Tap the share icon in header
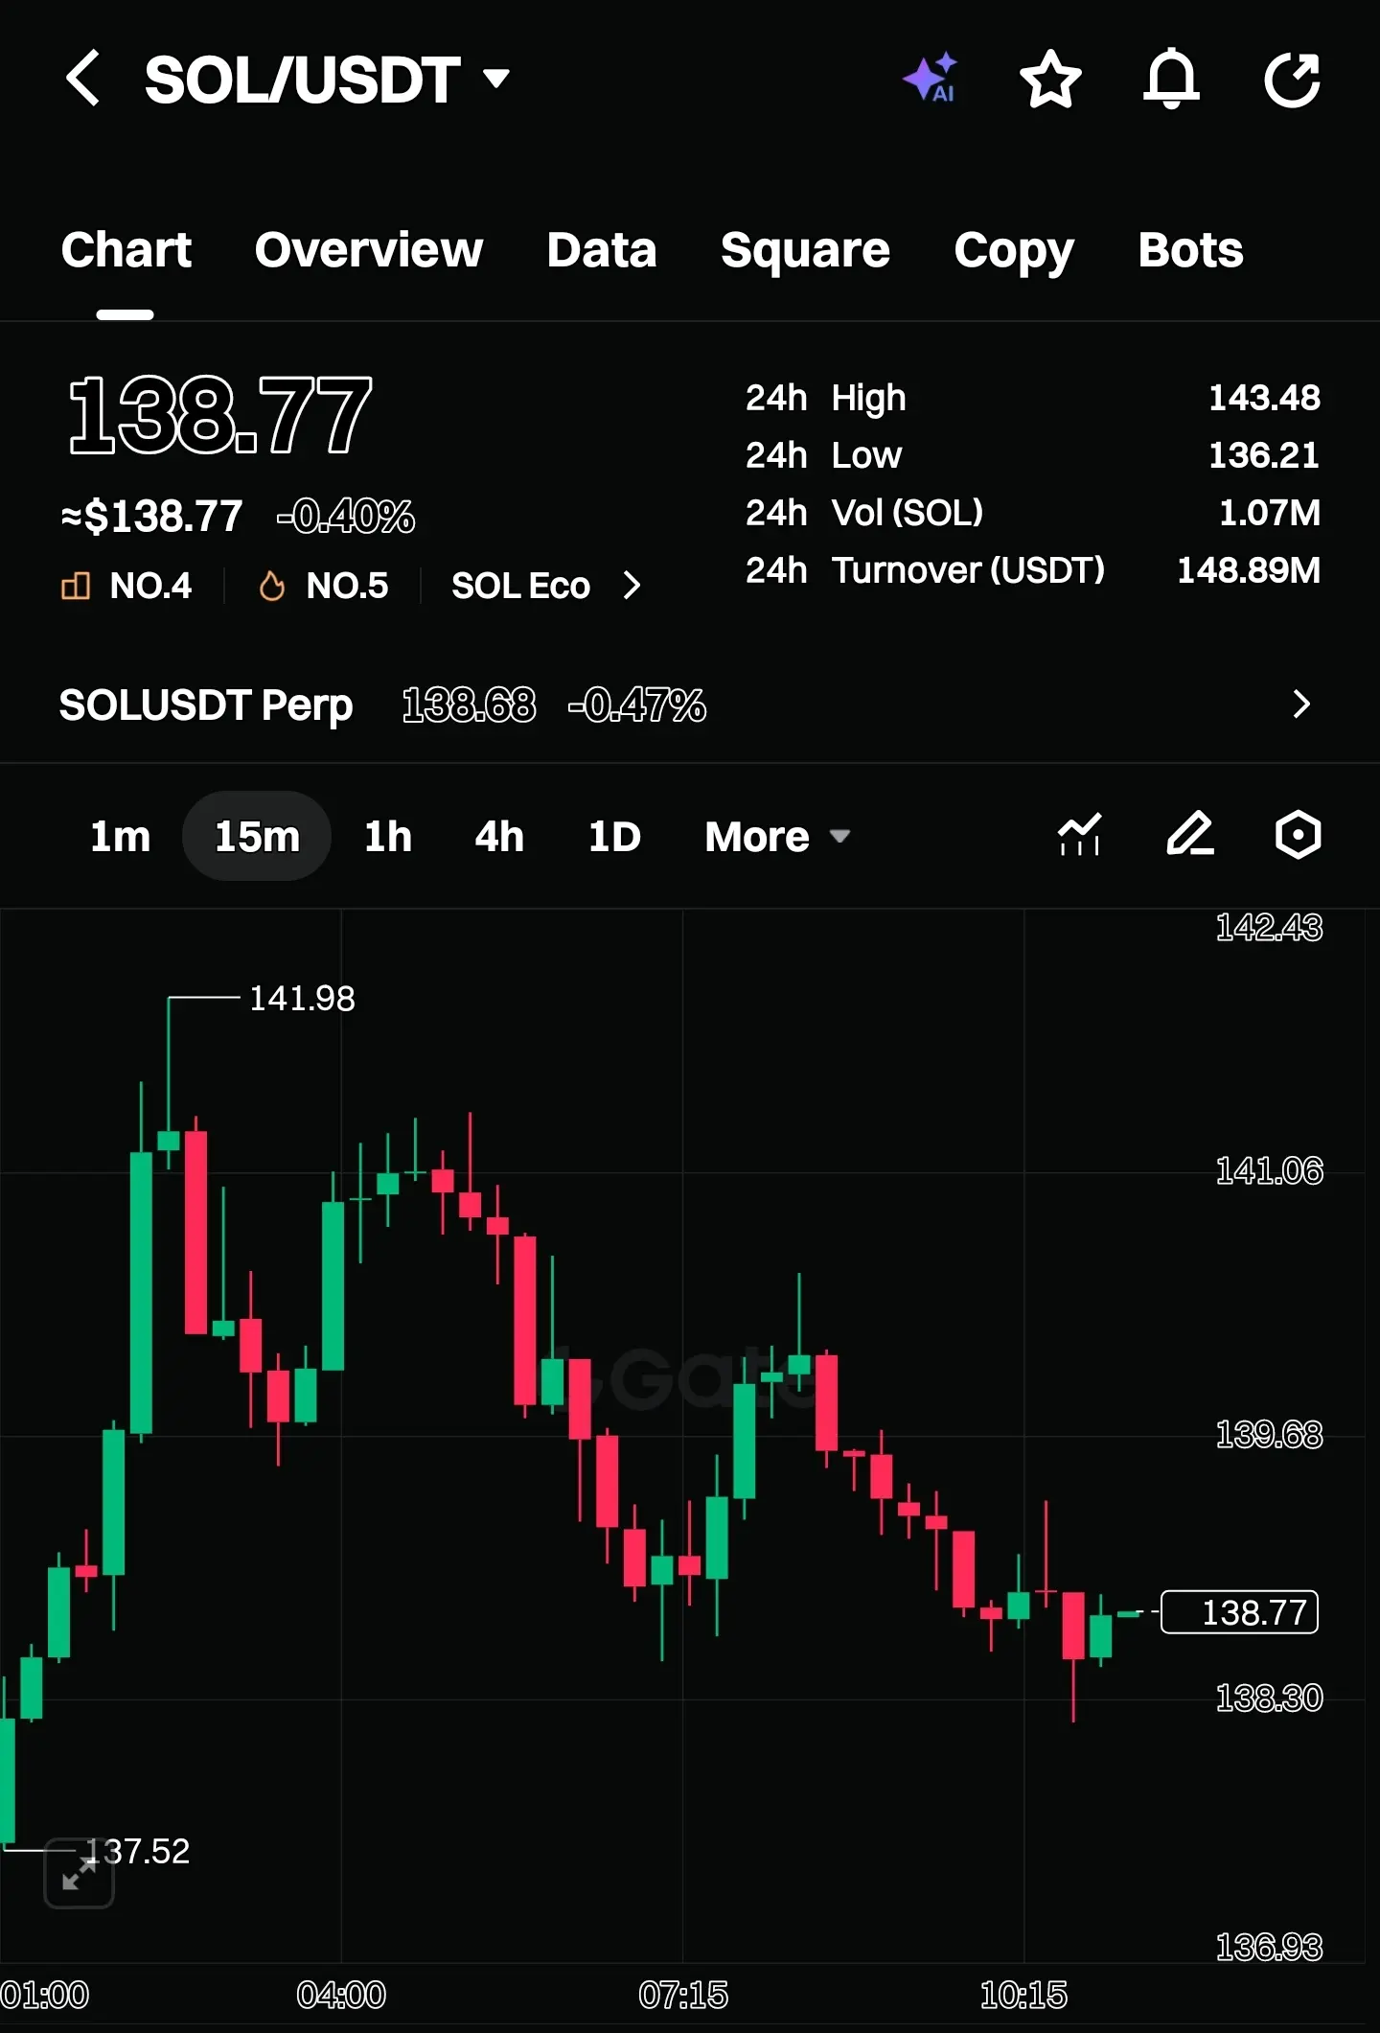The image size is (1380, 2033). click(x=1293, y=79)
